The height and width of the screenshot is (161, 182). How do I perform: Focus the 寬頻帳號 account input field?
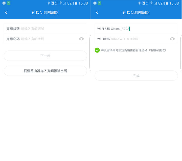pyautogui.click(x=51, y=29)
